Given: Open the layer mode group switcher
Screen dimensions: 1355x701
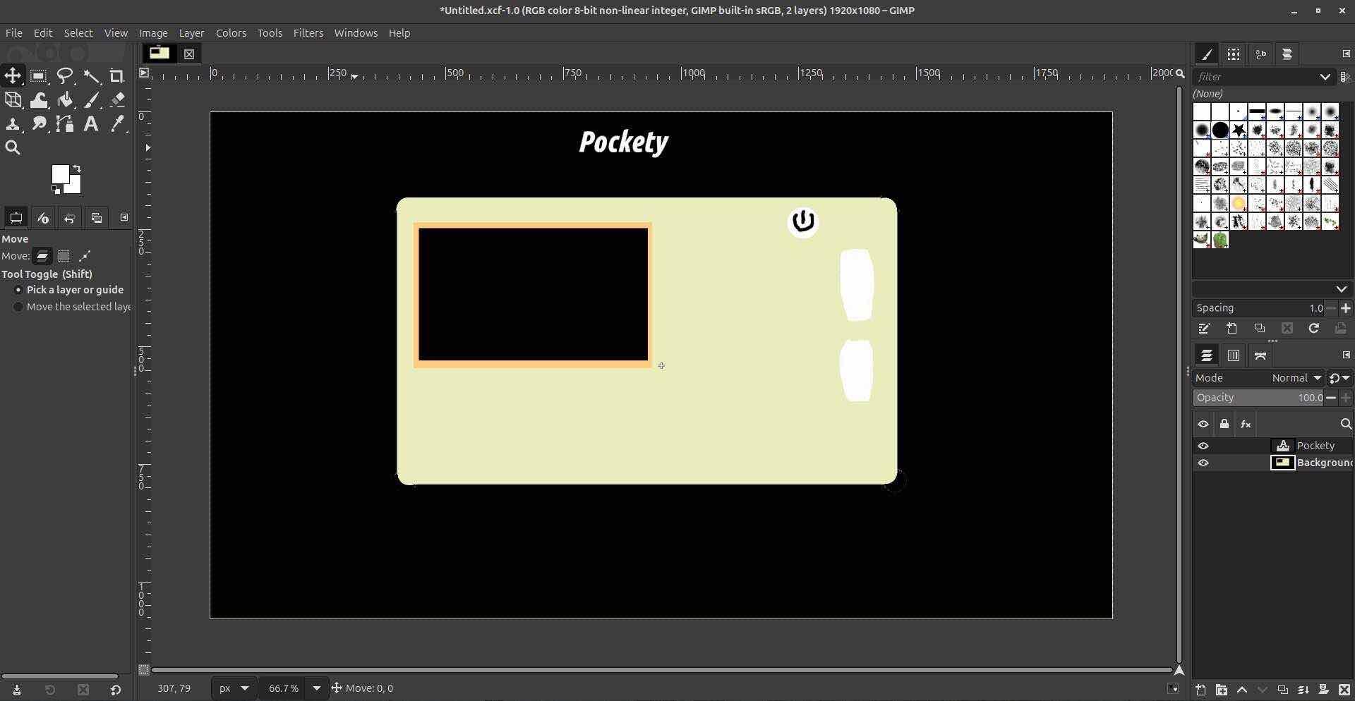Looking at the screenshot, I should [1339, 378].
